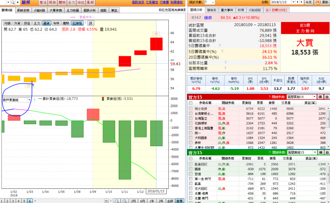This screenshot has height=203, width=330.
Task: Click help icon next to 區間周轉率
Action: [x=225, y=68]
